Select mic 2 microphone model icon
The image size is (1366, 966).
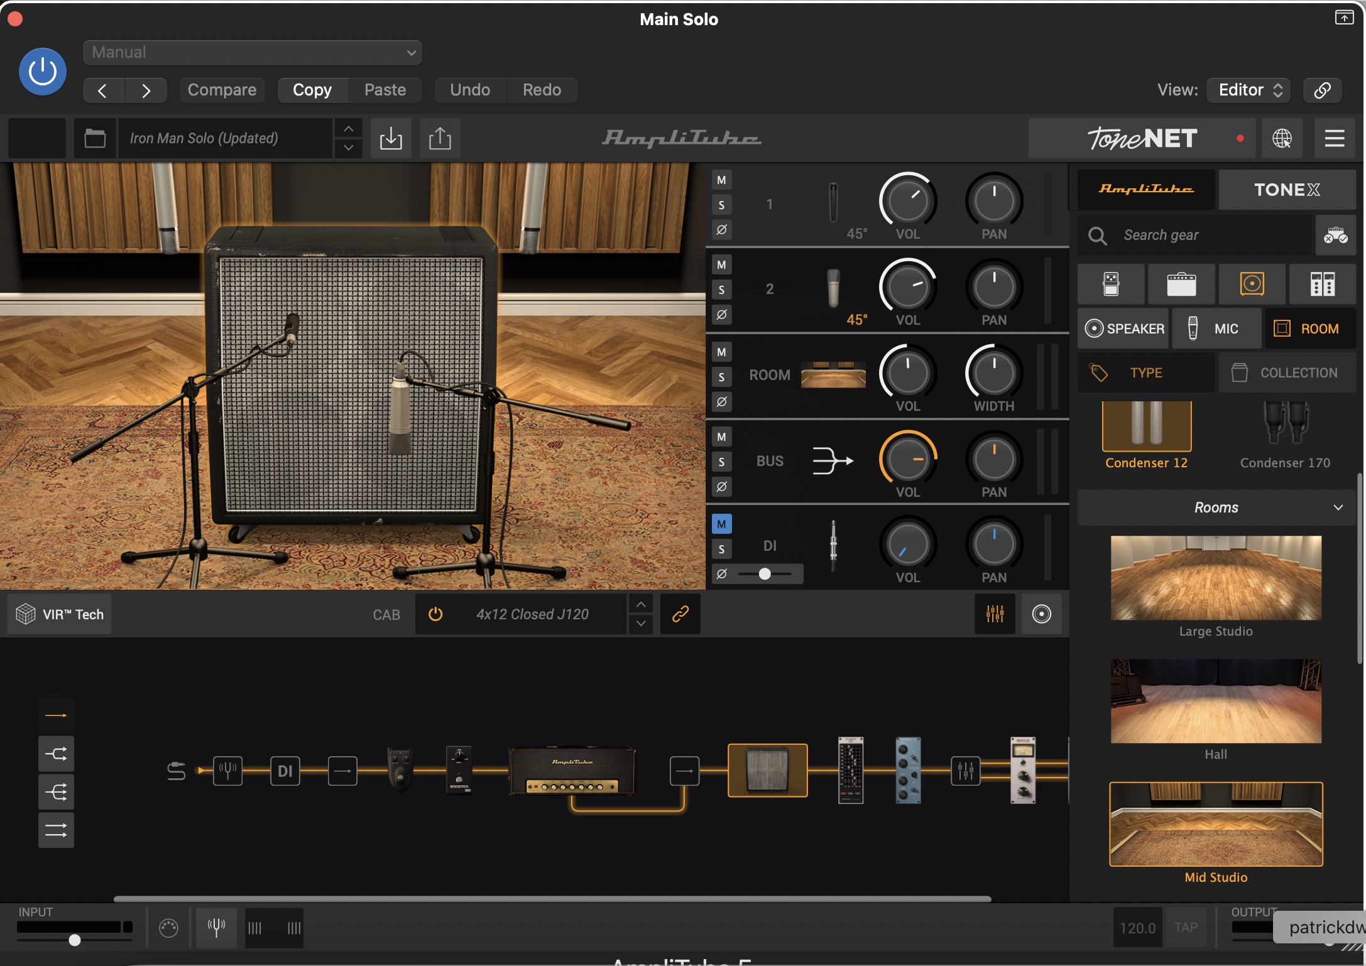click(833, 288)
